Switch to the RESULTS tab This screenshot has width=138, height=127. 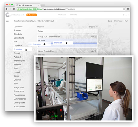[x=74, y=15]
